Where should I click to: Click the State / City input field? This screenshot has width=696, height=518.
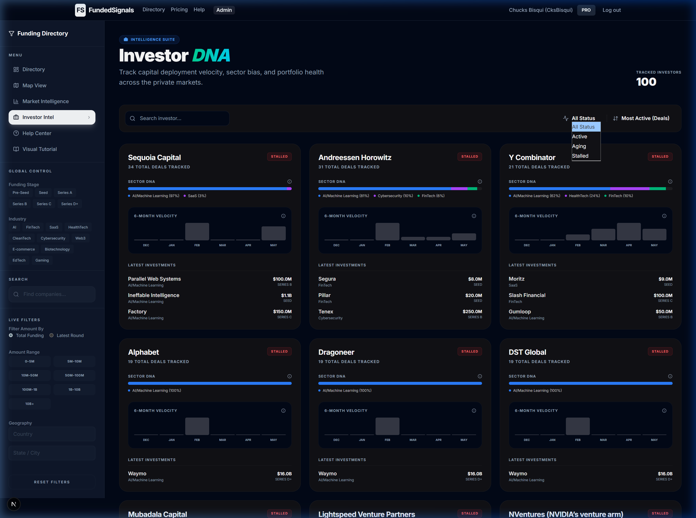(x=52, y=453)
